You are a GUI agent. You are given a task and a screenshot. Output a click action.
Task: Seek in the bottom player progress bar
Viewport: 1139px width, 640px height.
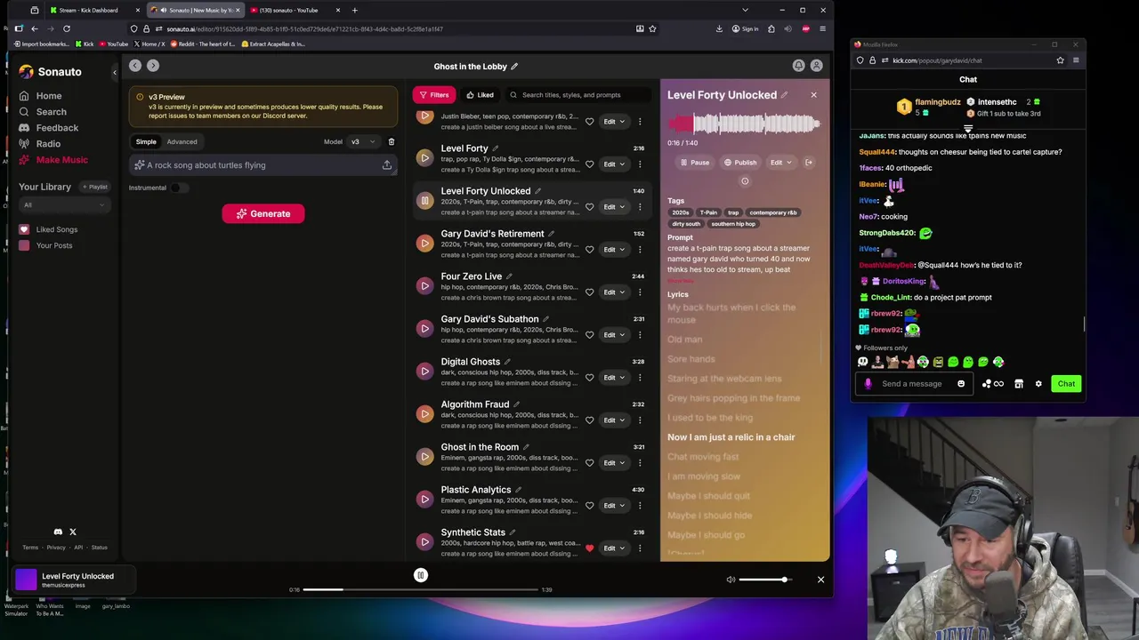point(421,589)
